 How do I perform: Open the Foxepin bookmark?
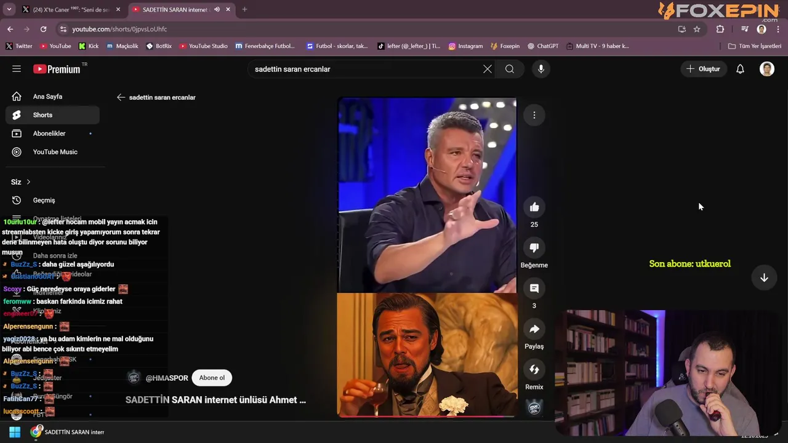click(x=505, y=46)
